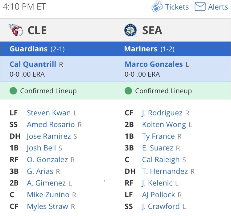View Josh Bell's player page
The image size is (231, 216).
(41, 148)
